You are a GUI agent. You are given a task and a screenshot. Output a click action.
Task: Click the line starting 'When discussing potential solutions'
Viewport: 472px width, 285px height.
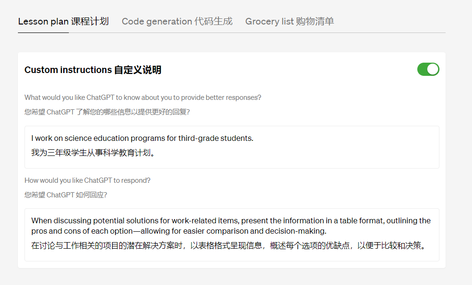(231, 220)
